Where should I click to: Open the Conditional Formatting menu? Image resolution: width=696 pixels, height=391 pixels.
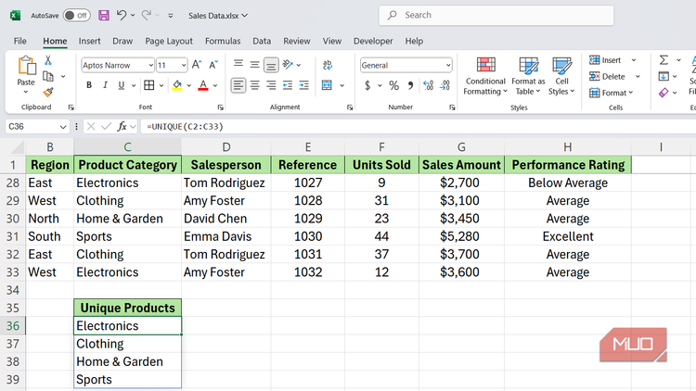pos(485,76)
